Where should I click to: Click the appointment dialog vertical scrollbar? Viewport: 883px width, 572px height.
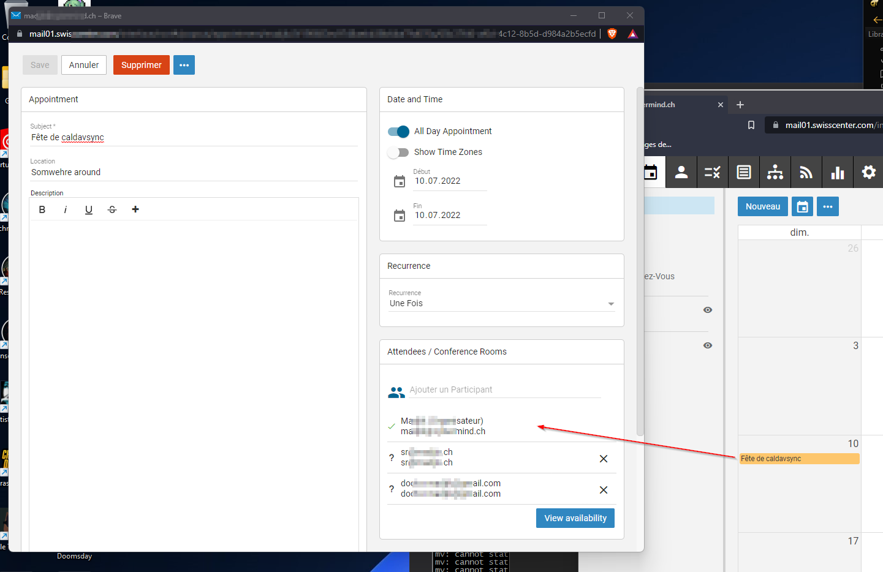click(x=640, y=263)
